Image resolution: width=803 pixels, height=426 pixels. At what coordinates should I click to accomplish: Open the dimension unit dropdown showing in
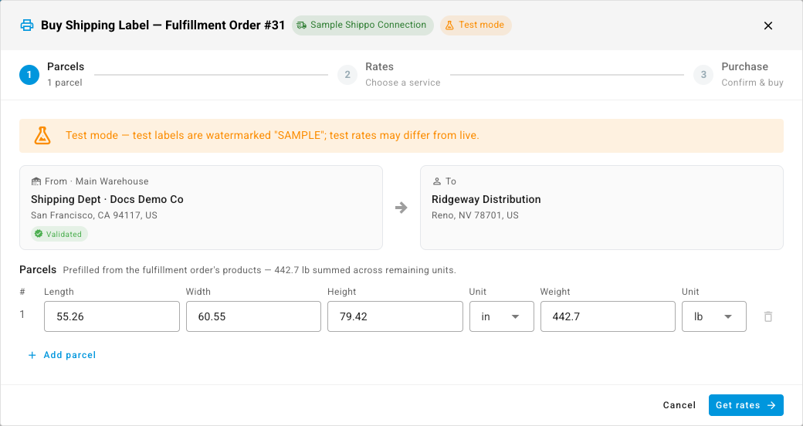pos(501,316)
